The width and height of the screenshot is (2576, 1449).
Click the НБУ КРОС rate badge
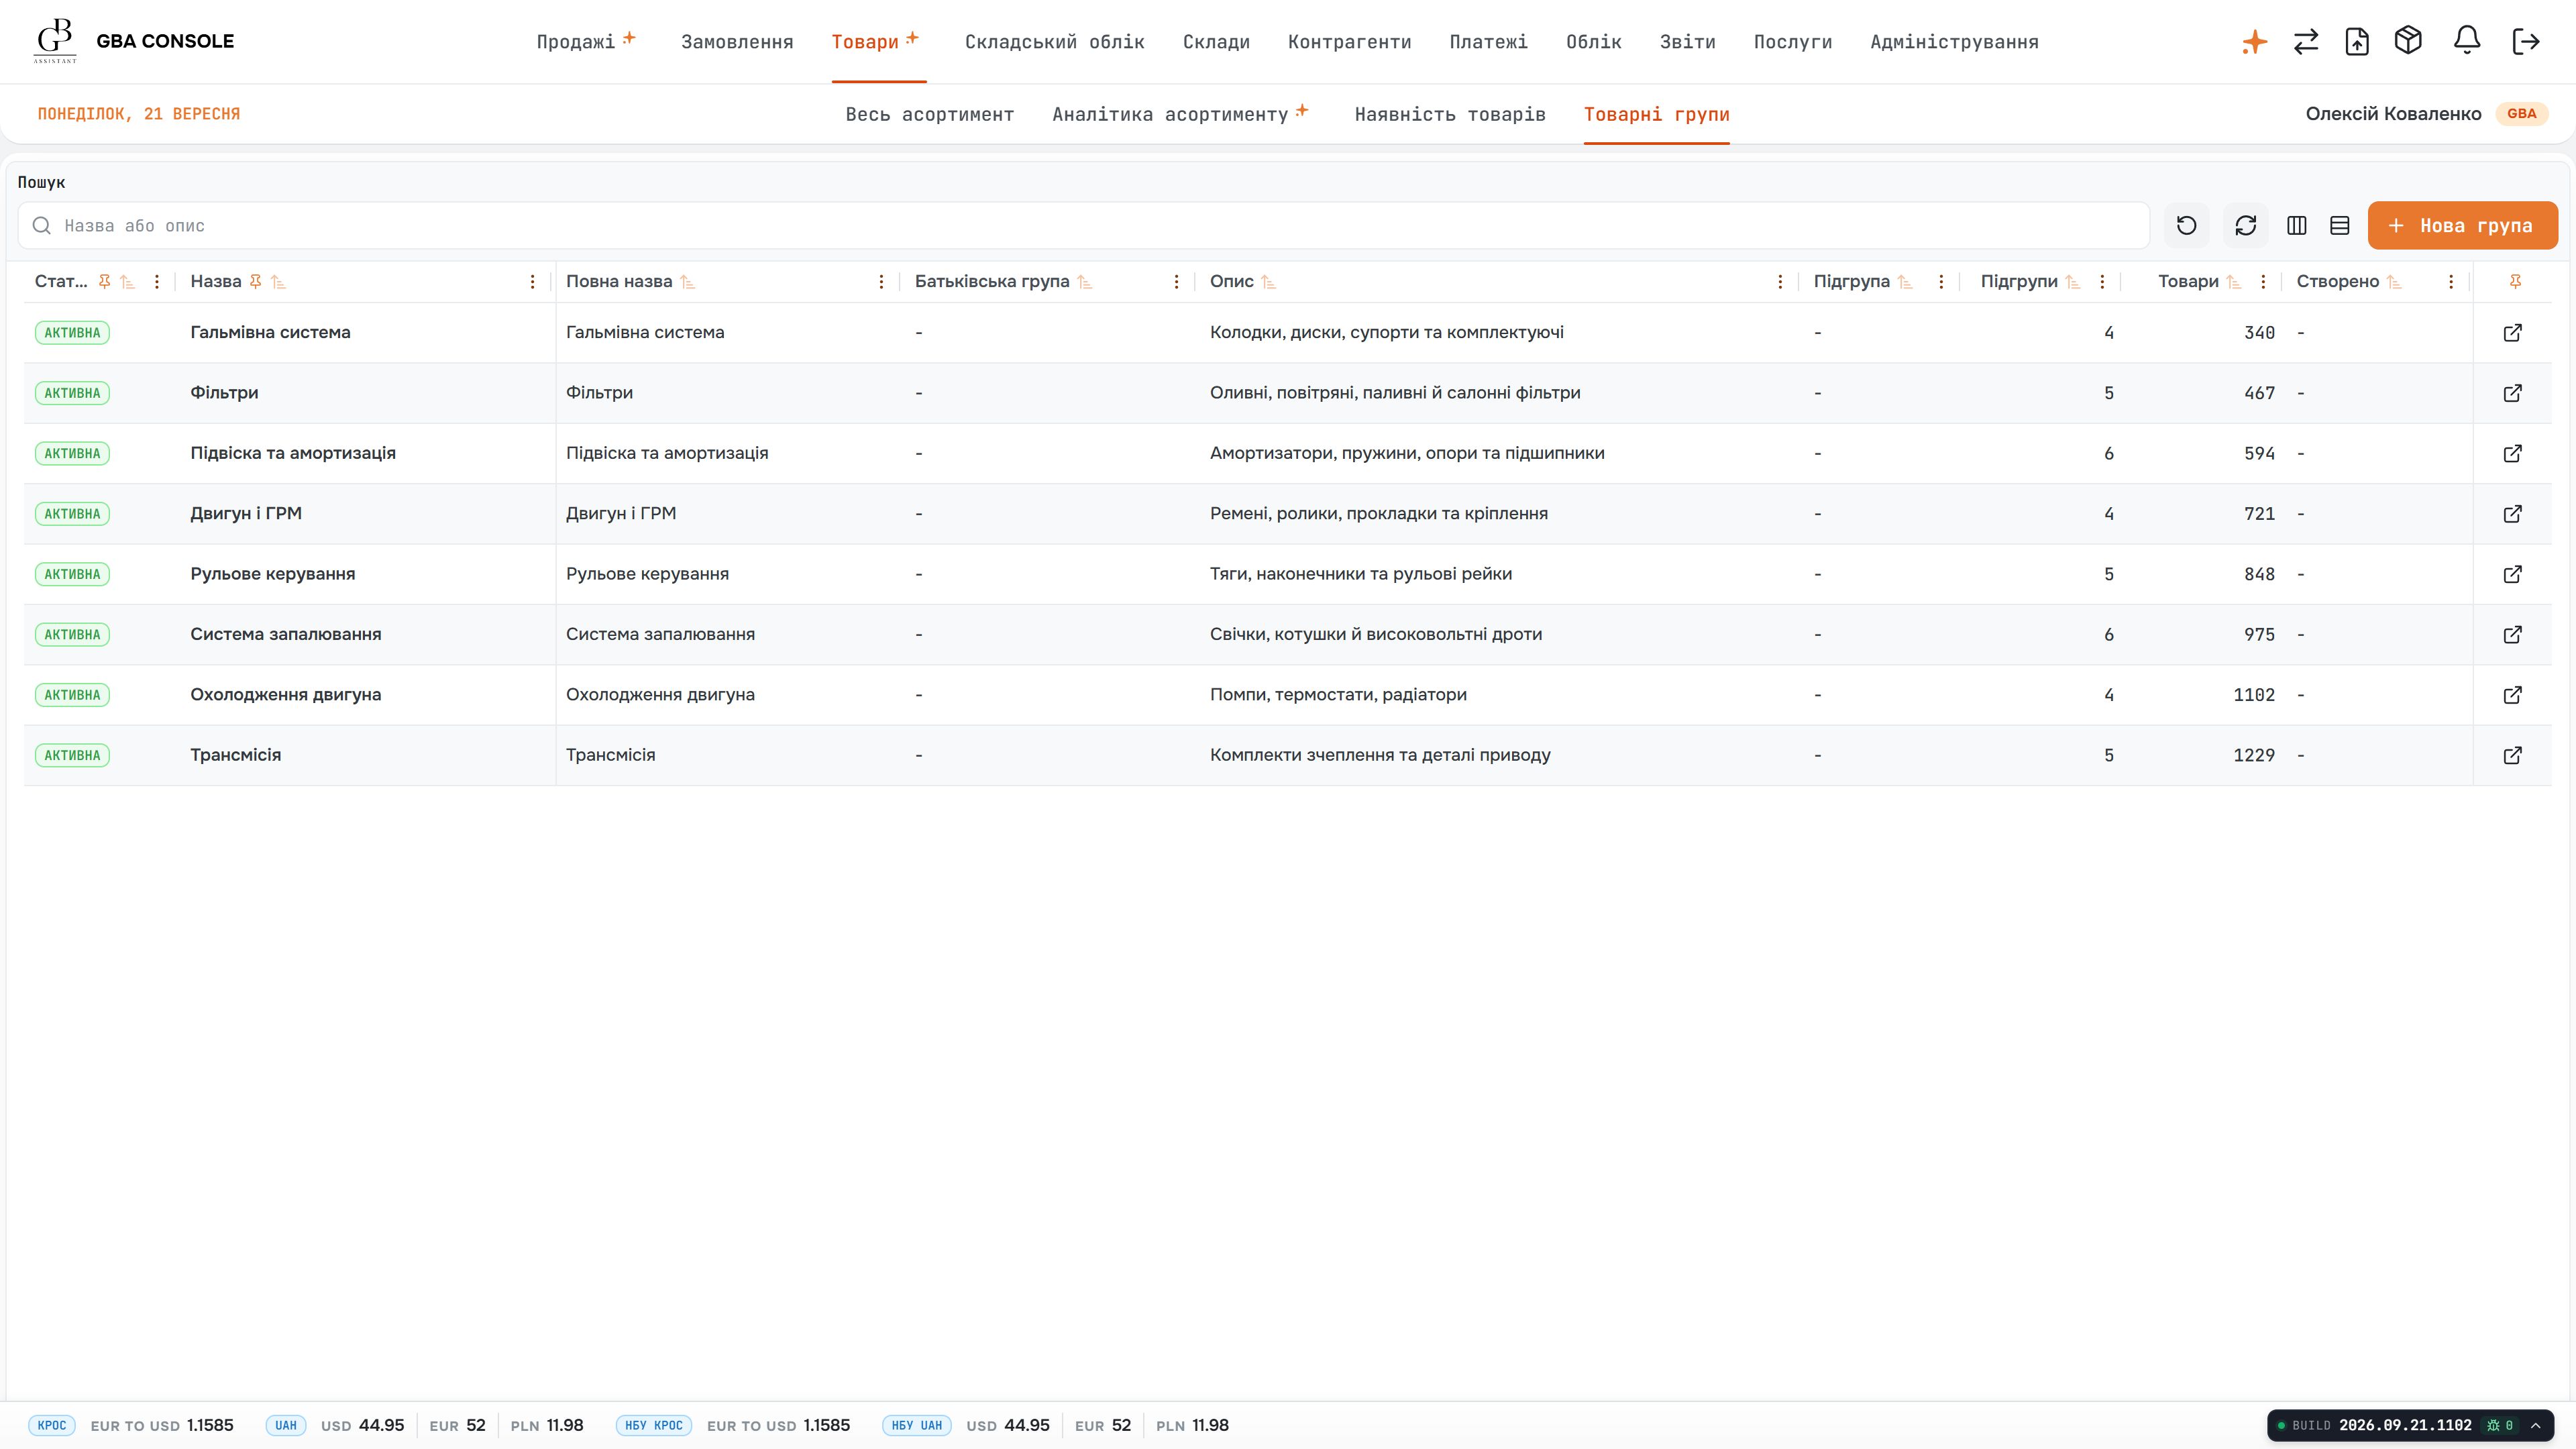[x=654, y=1426]
